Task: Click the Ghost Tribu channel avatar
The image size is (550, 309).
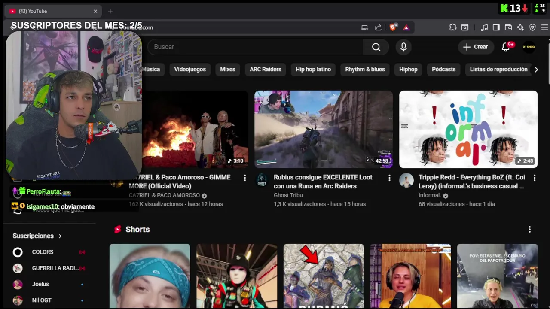Action: point(262,180)
